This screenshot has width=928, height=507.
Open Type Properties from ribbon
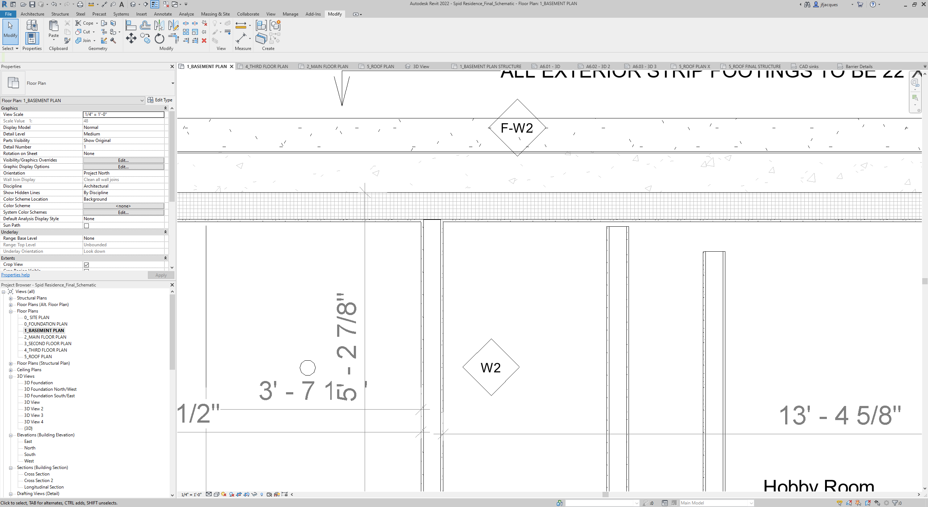pyautogui.click(x=32, y=25)
